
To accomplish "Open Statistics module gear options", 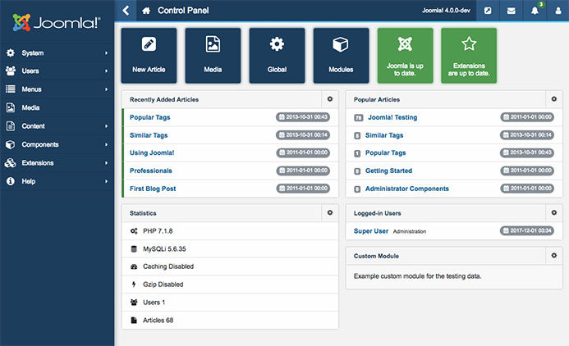I will (330, 212).
